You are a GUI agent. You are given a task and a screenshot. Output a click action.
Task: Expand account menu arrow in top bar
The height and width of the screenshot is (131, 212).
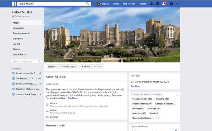coord(177,4)
